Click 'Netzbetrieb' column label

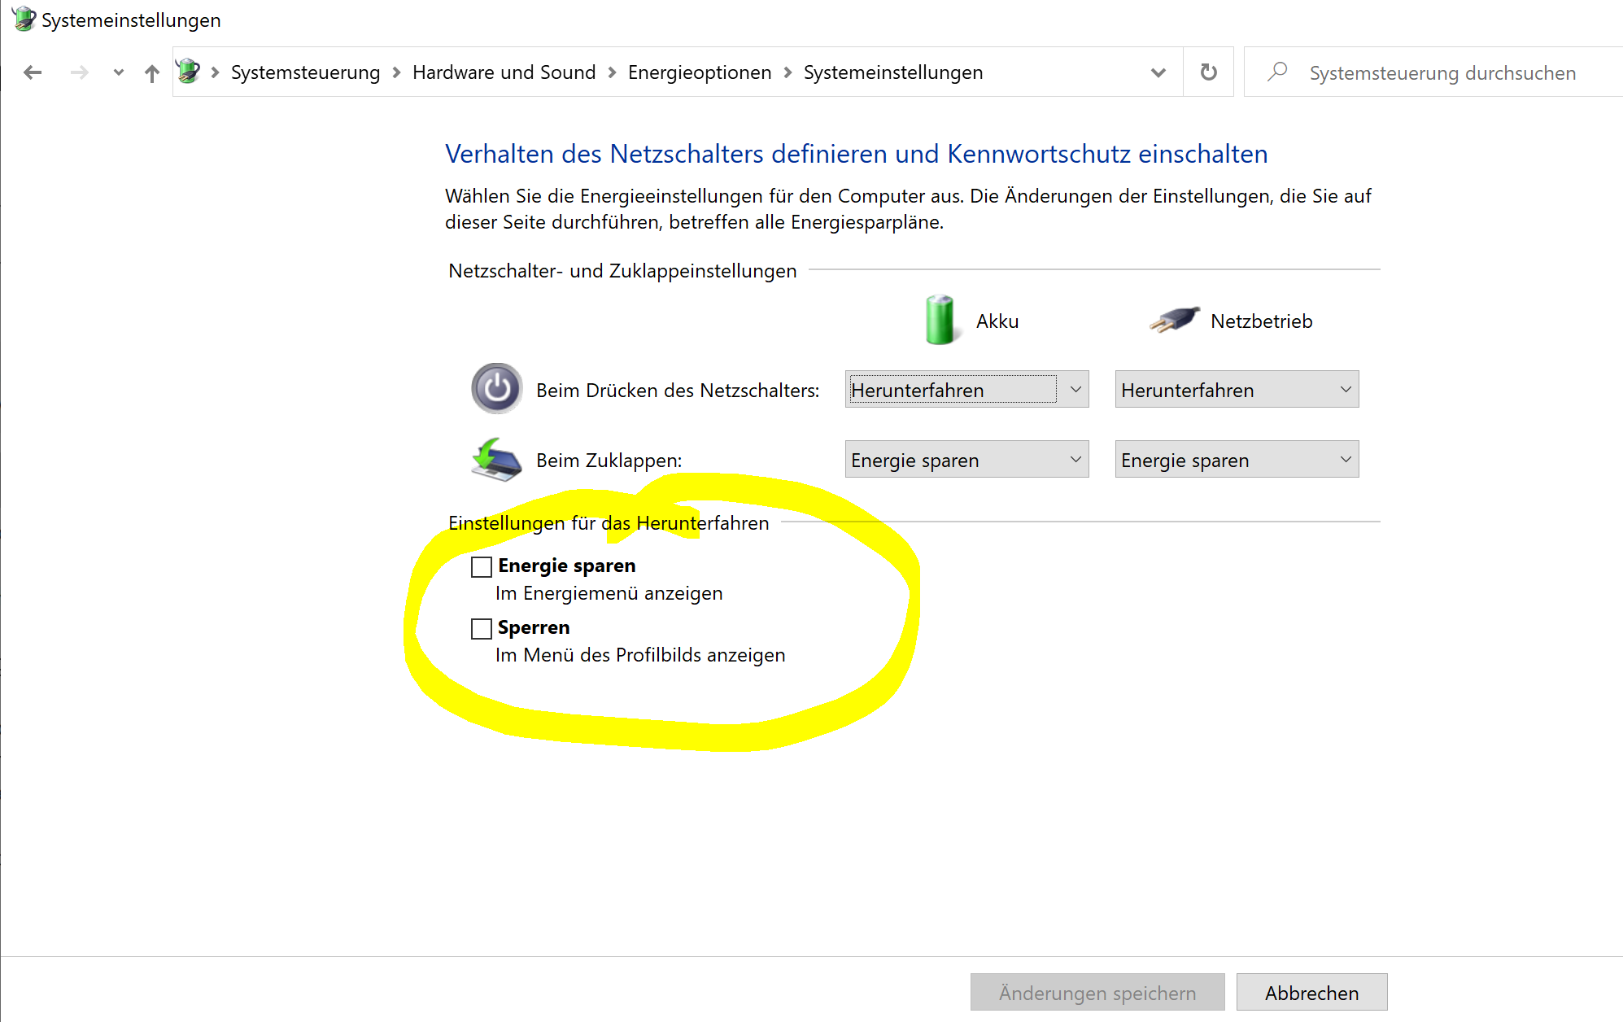(x=1261, y=321)
